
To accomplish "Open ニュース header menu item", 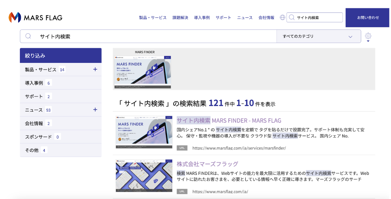I will 245,17.
